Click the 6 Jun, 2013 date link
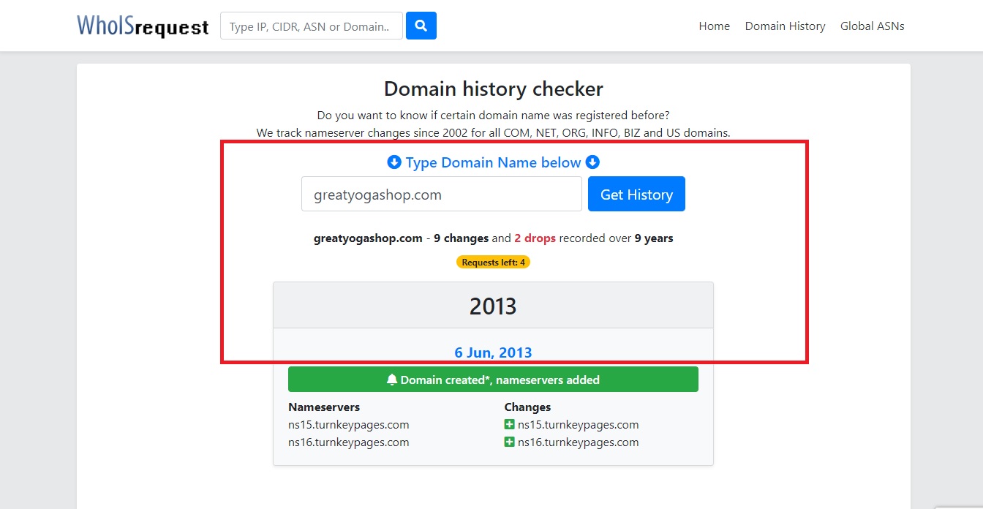Viewport: 983px width, 509px height. (x=493, y=352)
